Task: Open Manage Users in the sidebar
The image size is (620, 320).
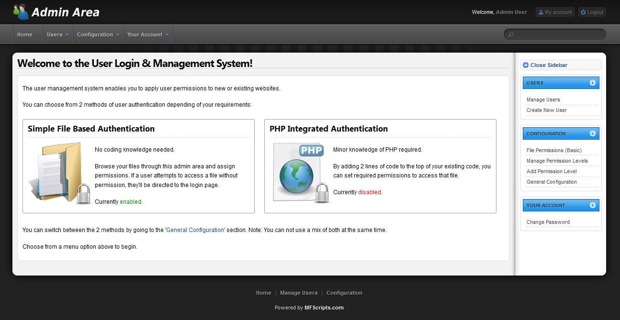Action: [543, 99]
